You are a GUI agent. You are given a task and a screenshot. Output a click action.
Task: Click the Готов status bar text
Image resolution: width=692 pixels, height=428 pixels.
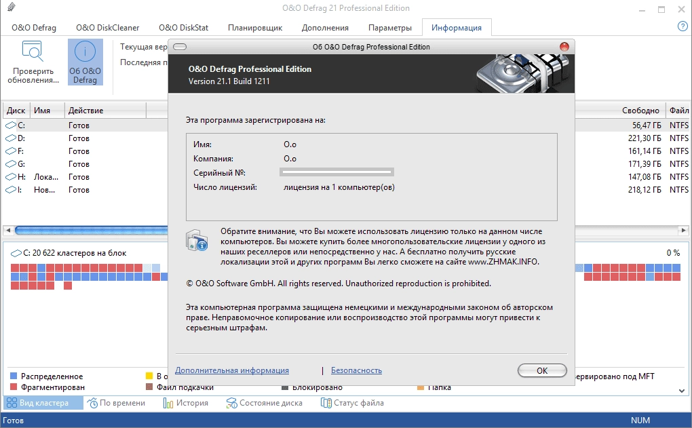point(14,421)
